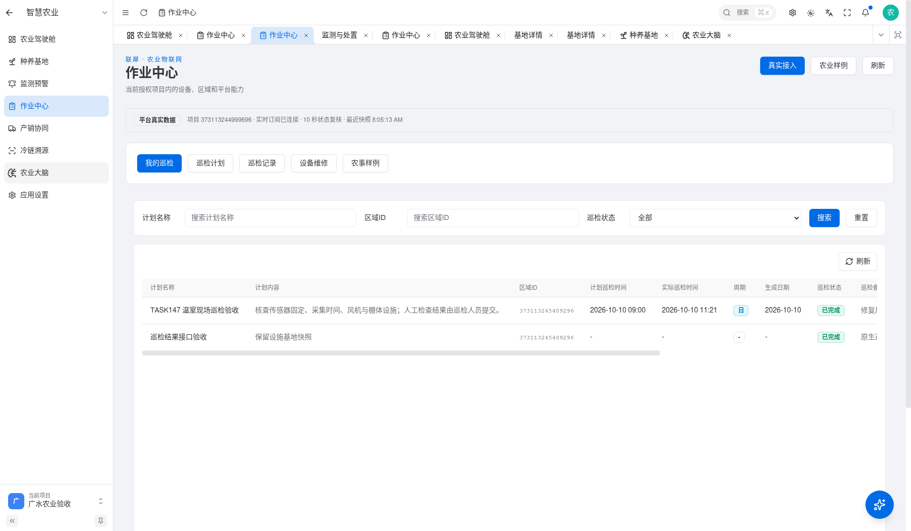Viewport: 911px width, 531px height.
Task: Open settings gear in top bar
Action: pos(793,13)
